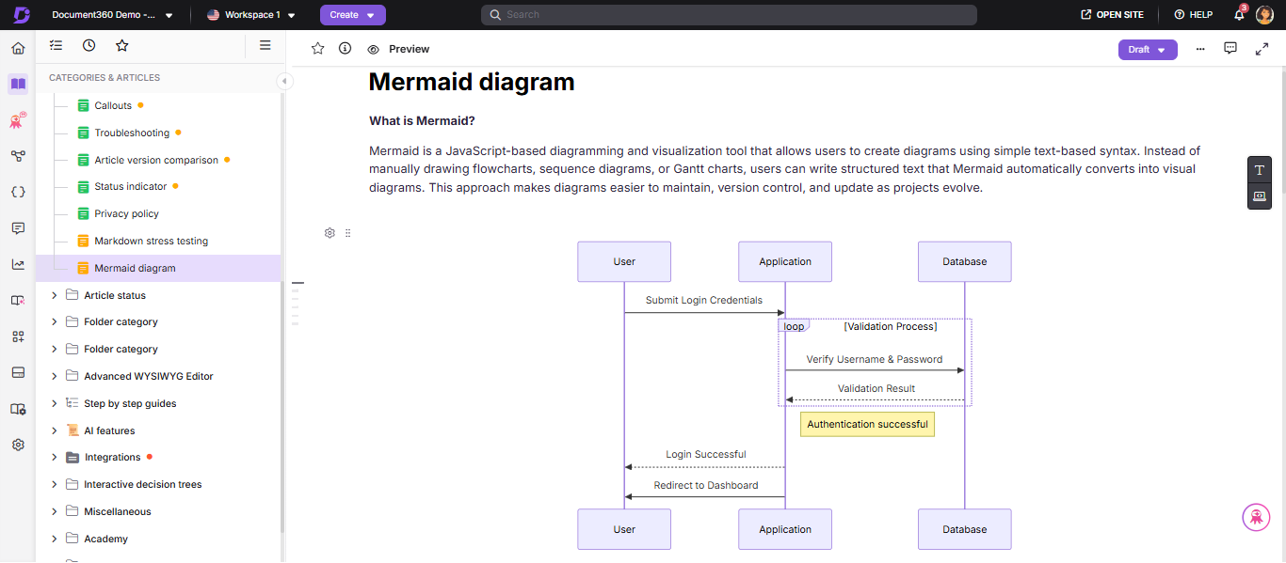Open the Create dropdown button
The image size is (1286, 563).
point(353,15)
